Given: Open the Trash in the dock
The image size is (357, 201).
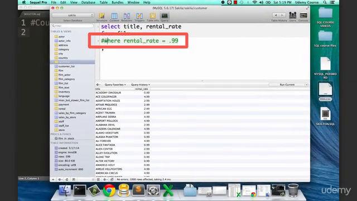Looking at the screenshot, I should 293,190.
